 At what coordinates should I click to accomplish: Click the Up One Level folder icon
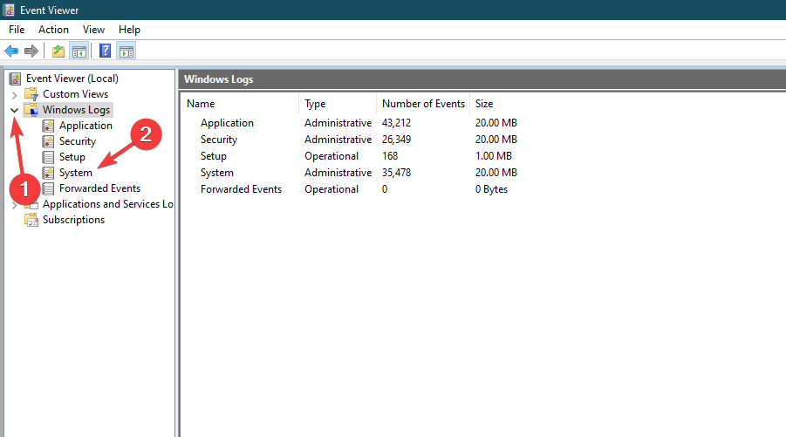58,51
